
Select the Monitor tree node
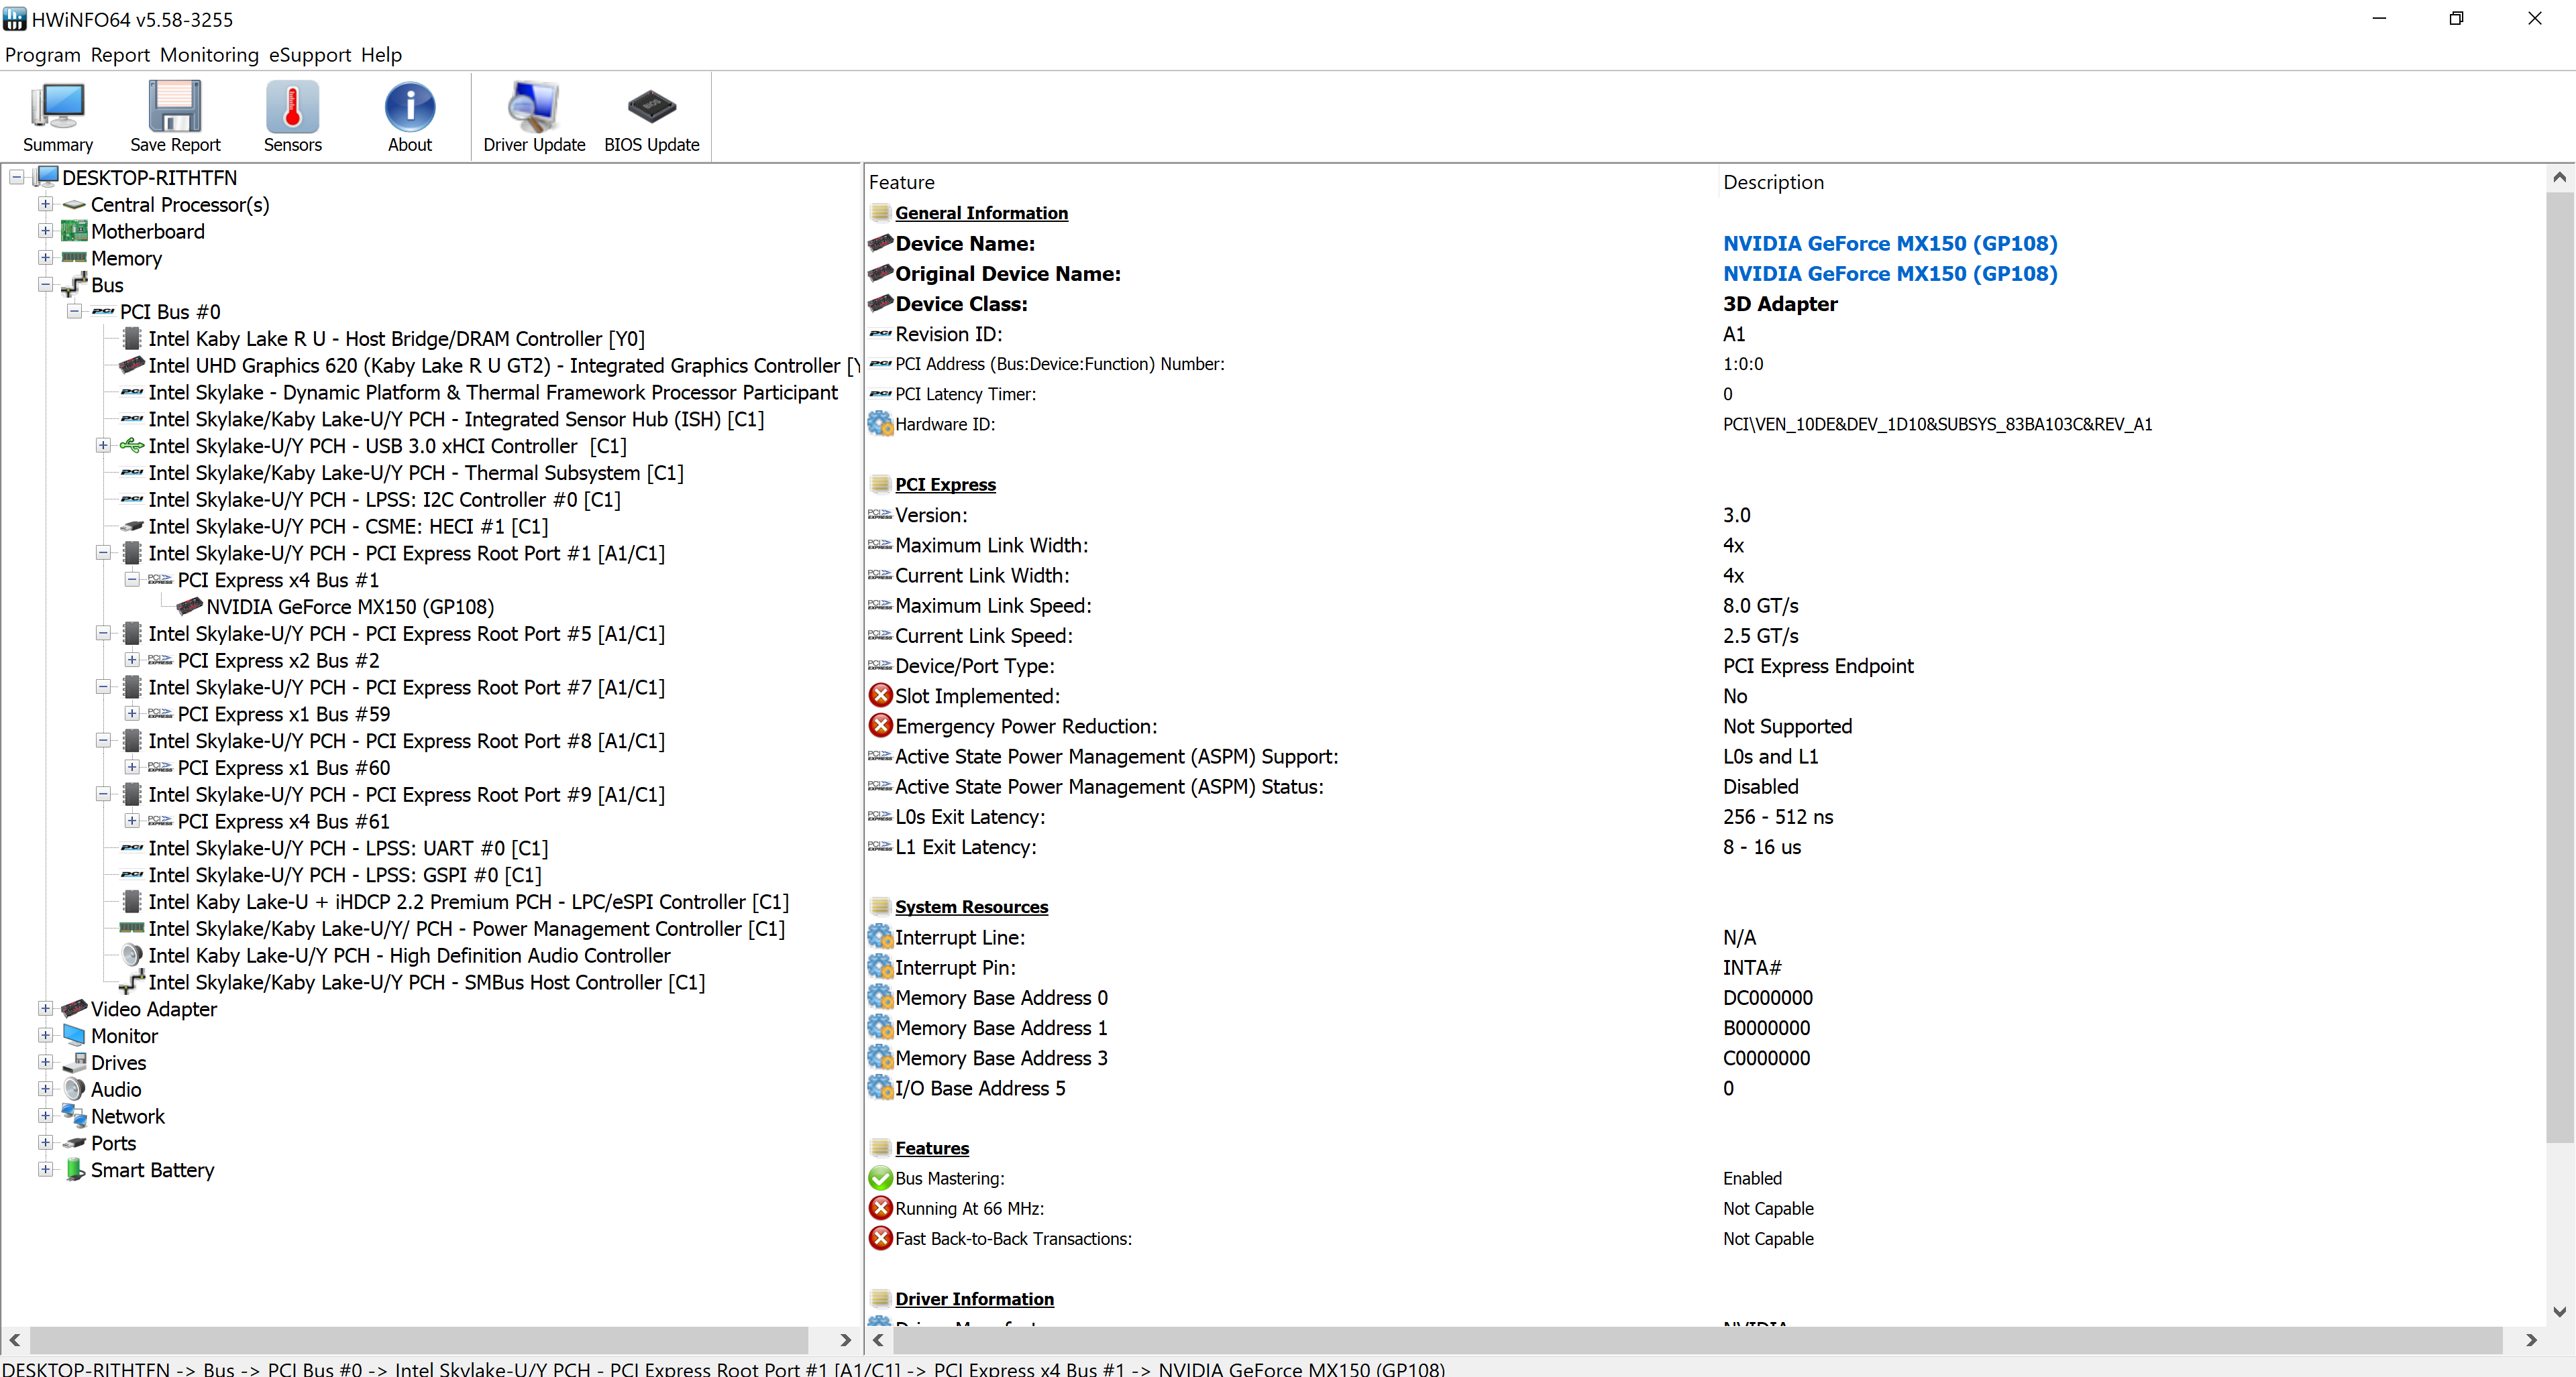(x=124, y=1036)
